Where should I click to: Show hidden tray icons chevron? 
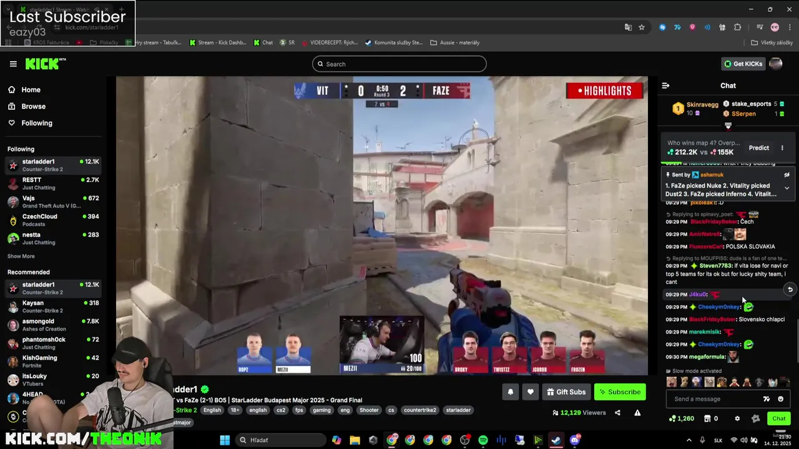point(689,440)
